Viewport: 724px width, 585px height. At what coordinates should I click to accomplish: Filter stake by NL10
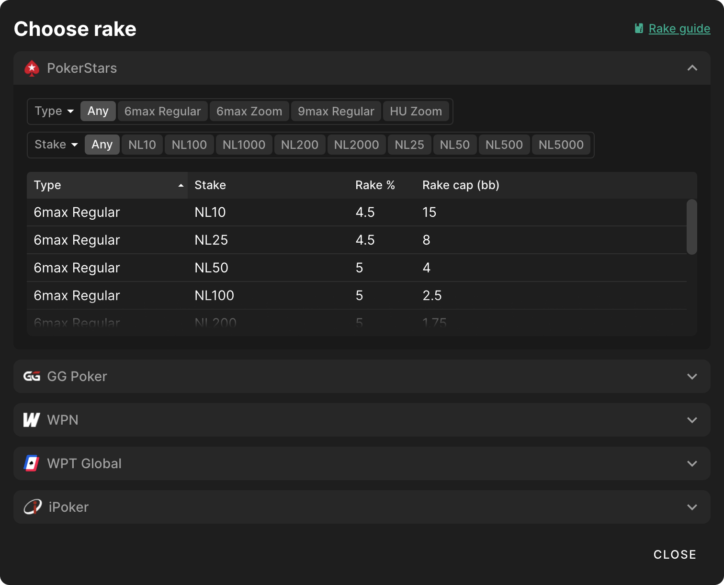142,145
